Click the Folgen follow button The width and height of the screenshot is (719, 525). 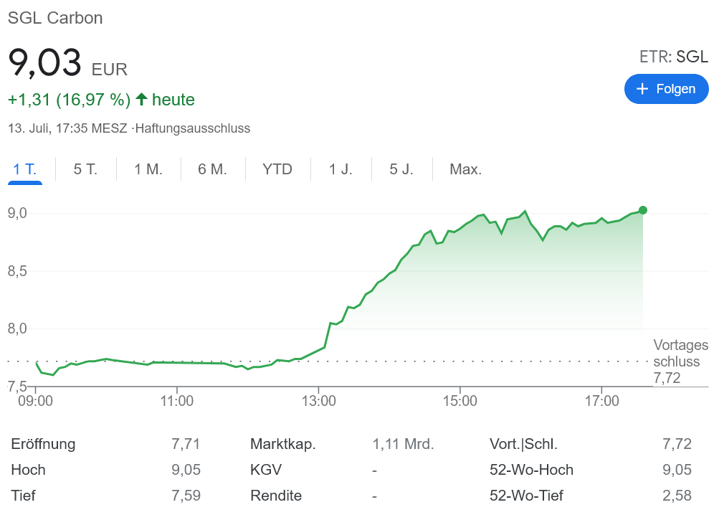pos(666,88)
